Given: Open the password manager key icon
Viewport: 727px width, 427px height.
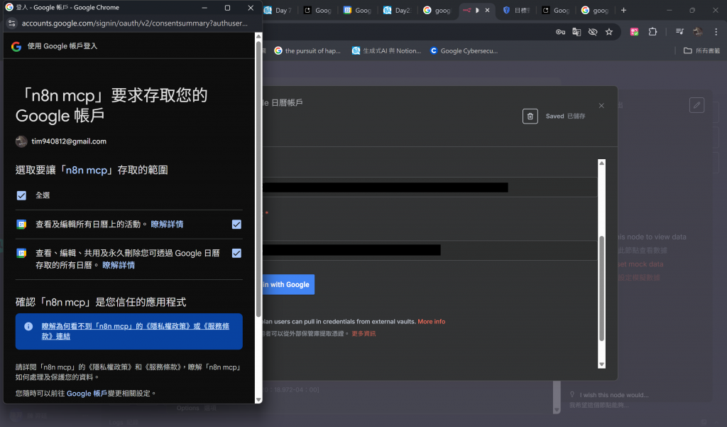Looking at the screenshot, I should [x=561, y=31].
